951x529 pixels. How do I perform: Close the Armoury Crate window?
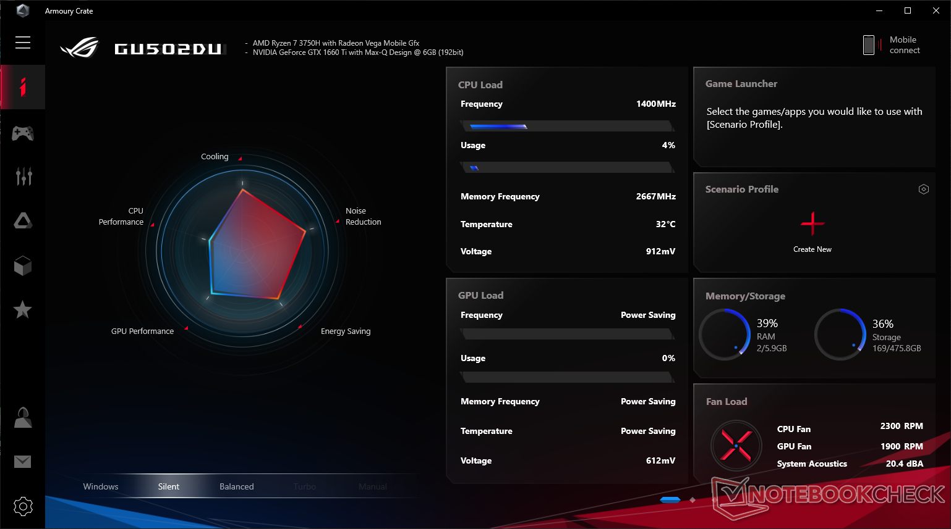coord(936,10)
